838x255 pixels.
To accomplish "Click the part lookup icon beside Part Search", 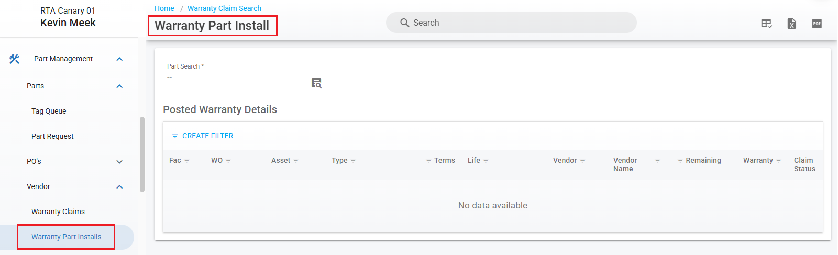I will (x=316, y=83).
